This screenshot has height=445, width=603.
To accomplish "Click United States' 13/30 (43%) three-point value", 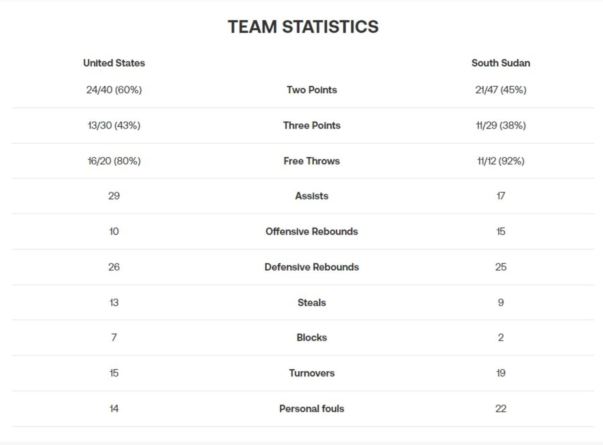I will pos(114,125).
